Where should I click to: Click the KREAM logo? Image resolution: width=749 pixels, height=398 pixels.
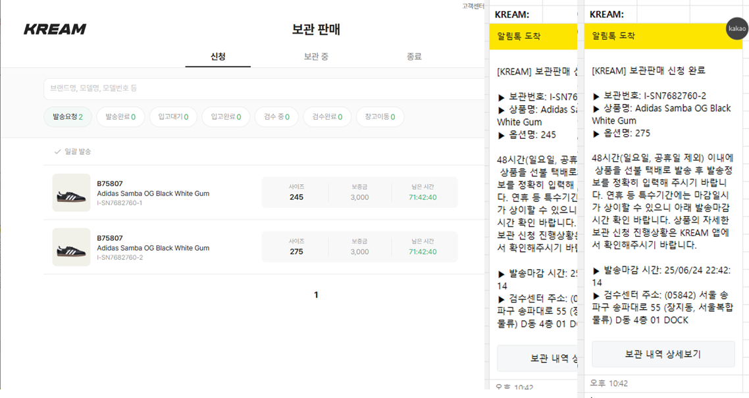tap(55, 29)
